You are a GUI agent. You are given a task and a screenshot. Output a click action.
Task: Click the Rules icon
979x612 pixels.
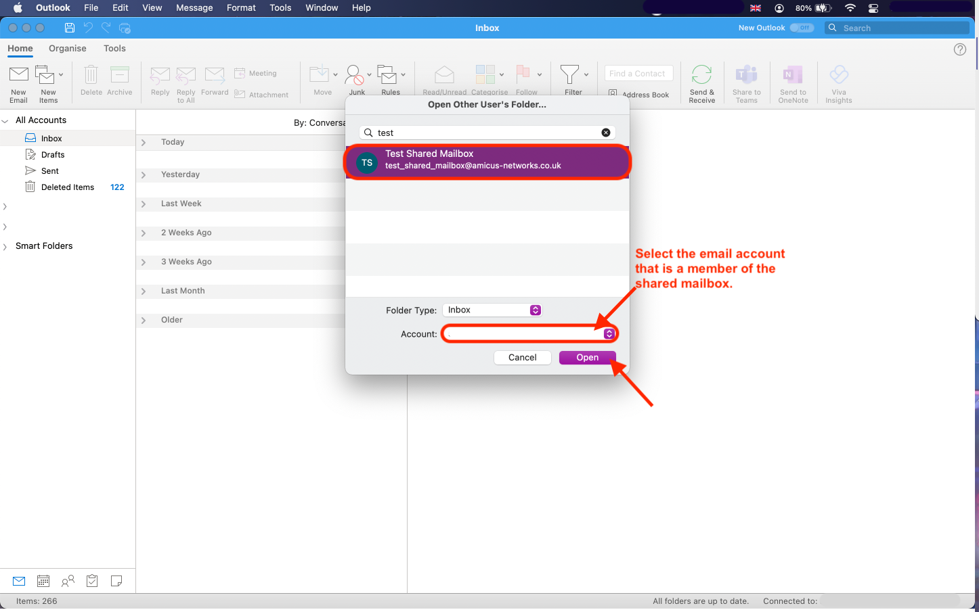tap(387, 74)
